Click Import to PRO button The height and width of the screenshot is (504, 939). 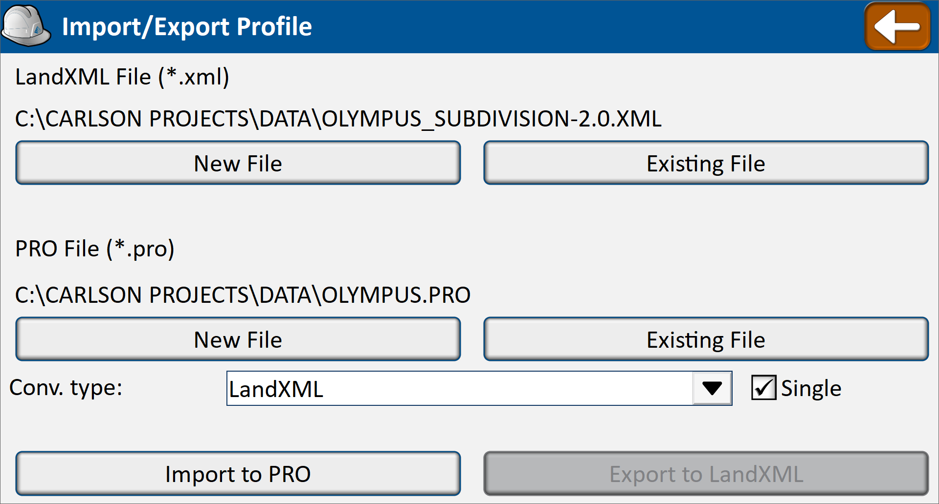(x=238, y=474)
